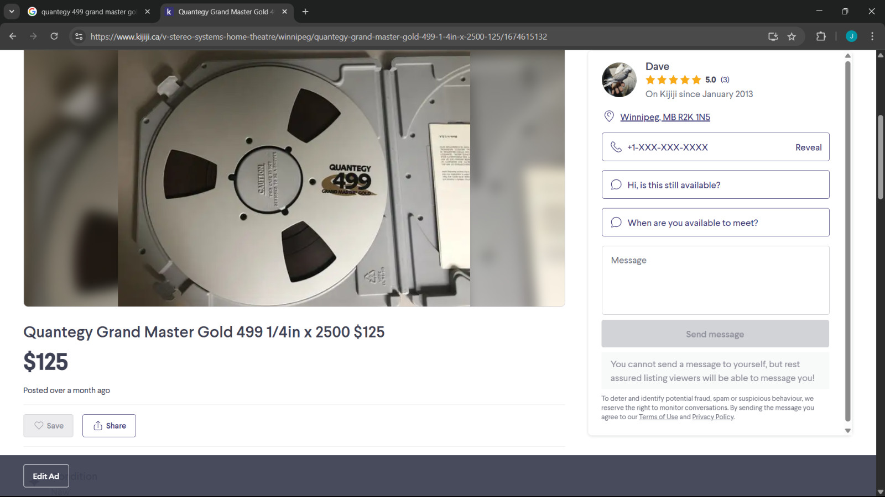Viewport: 885px width, 497px height.
Task: Select the Kijiji Quantegy Grand Master Gold tab
Action: tap(227, 12)
